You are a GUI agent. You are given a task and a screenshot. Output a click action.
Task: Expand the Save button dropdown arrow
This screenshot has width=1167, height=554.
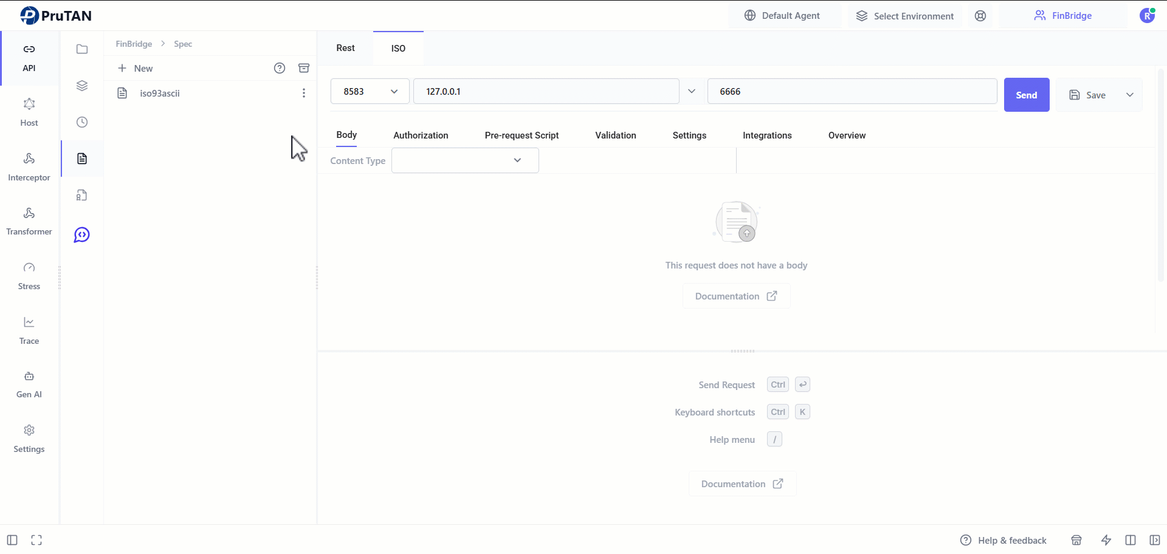point(1130,95)
